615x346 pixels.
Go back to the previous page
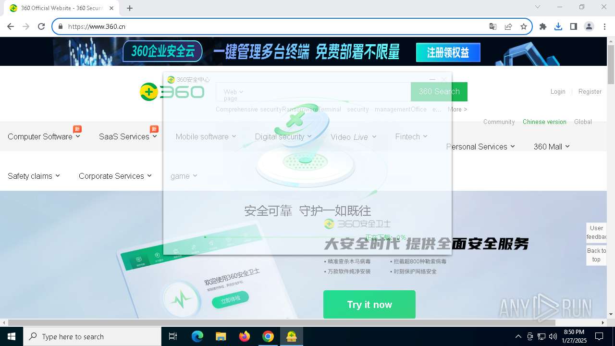pyautogui.click(x=11, y=26)
